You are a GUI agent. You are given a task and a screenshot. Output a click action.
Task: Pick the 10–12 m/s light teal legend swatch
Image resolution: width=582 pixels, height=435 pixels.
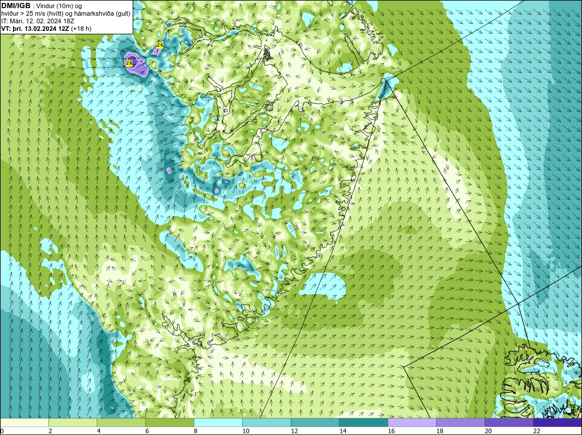coord(267,423)
